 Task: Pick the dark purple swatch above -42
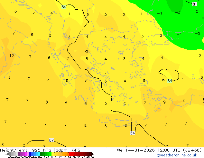tap(19, 154)
